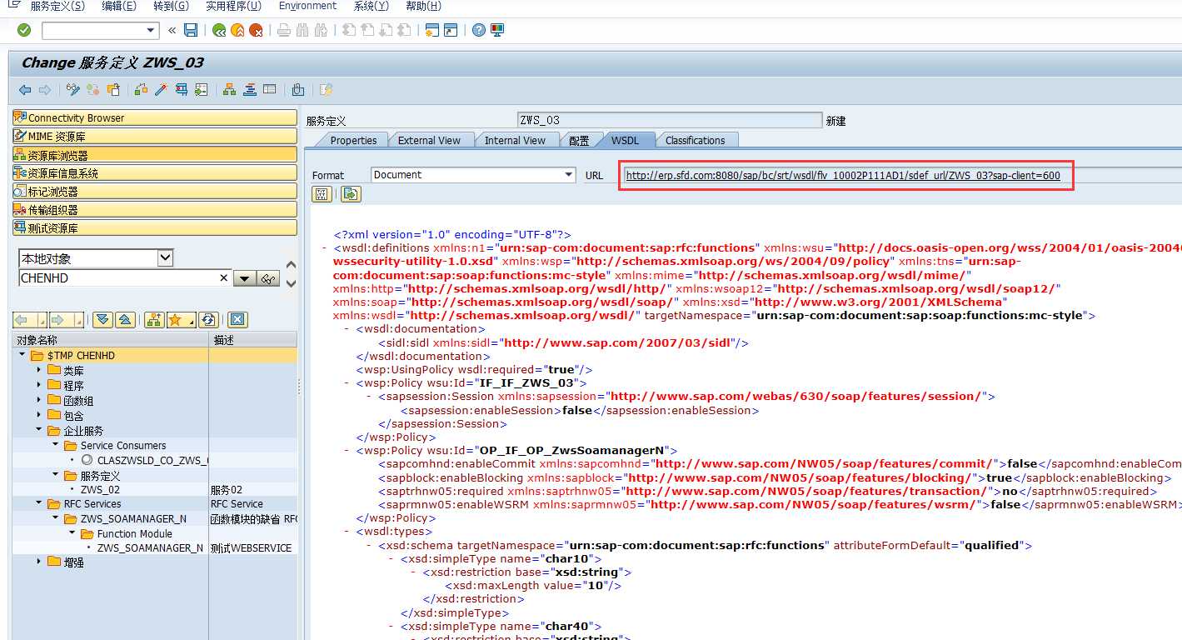Click the check syntax icon

point(141,90)
